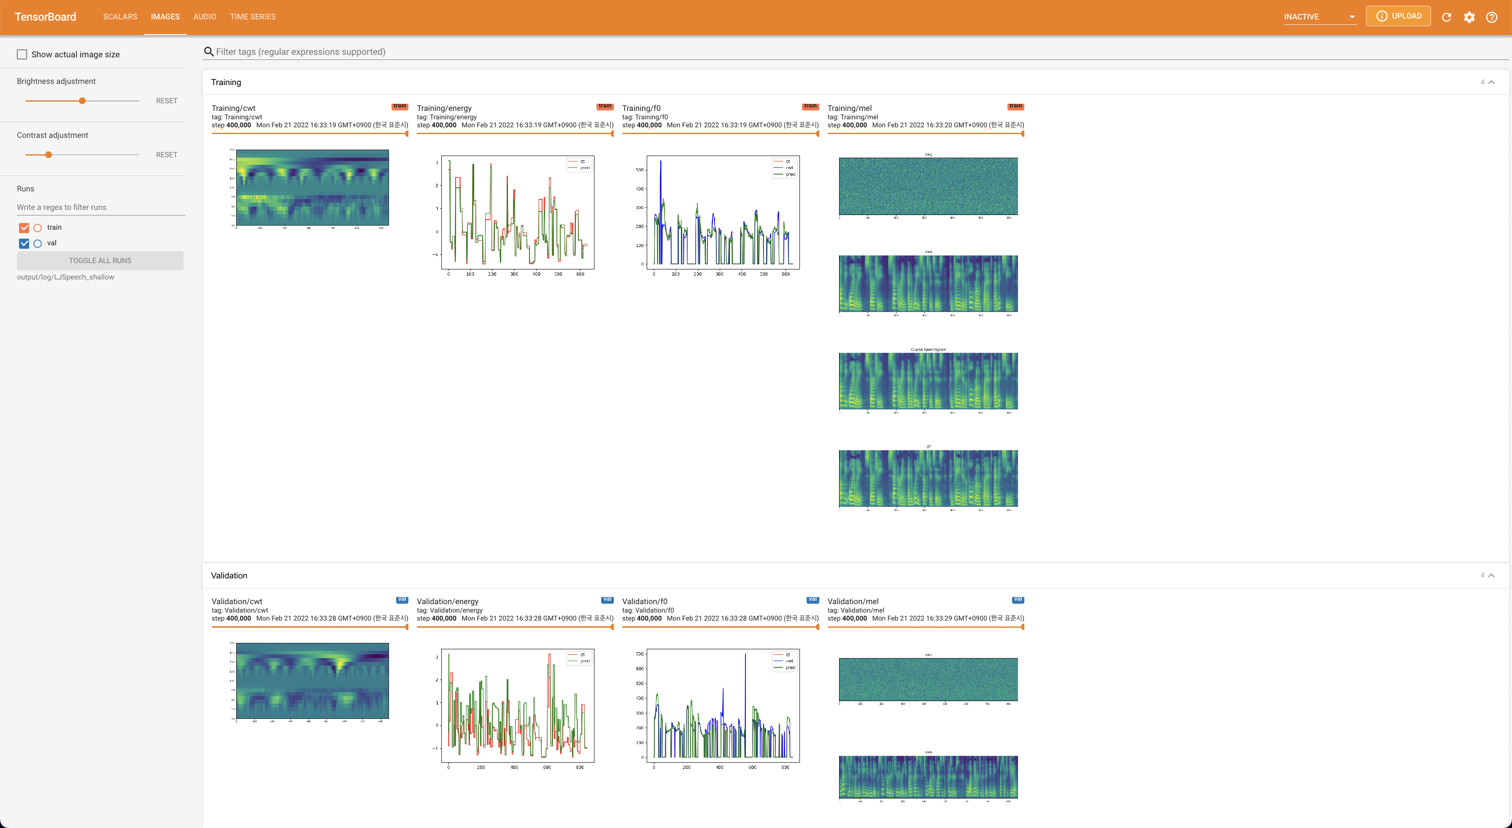Image resolution: width=1512 pixels, height=828 pixels.
Task: Click the train badge on Training/cwt card
Action: [400, 106]
